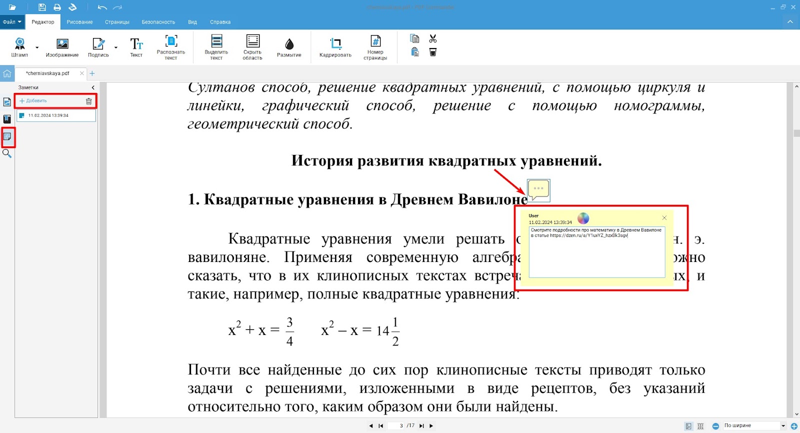Close the cherniavskaya.pdf tab

(82, 73)
